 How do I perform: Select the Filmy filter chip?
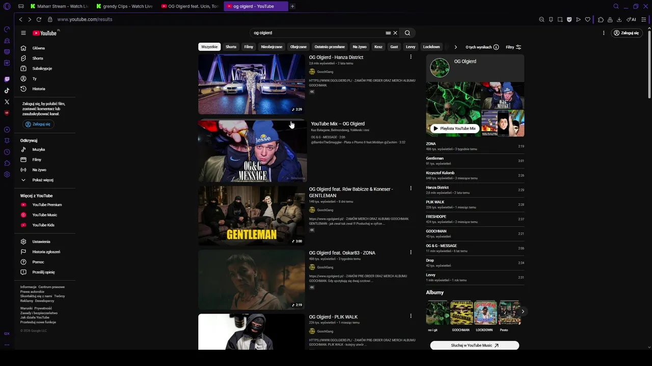(249, 47)
